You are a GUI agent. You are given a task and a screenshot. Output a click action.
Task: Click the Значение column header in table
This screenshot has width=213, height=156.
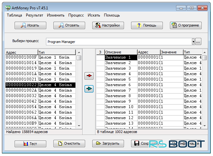point(172,52)
